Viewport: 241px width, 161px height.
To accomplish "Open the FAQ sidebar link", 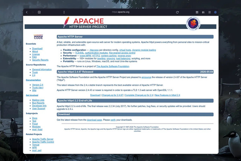I will point(34,57).
